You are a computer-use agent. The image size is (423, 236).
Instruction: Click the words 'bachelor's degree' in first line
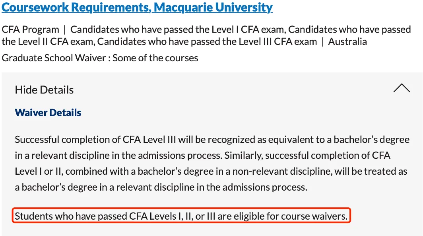click(371, 140)
